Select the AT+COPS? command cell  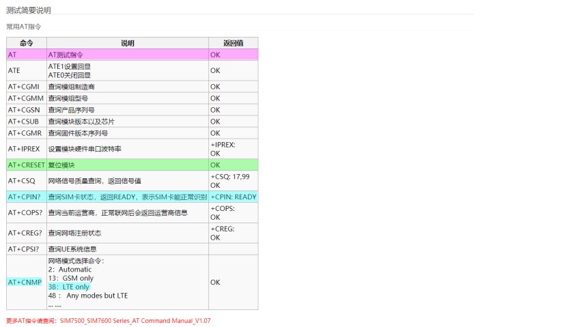pos(26,212)
